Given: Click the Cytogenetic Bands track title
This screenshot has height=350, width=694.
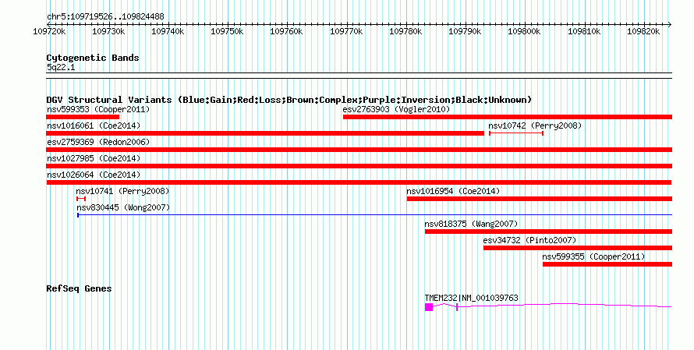Looking at the screenshot, I should pos(93,58).
